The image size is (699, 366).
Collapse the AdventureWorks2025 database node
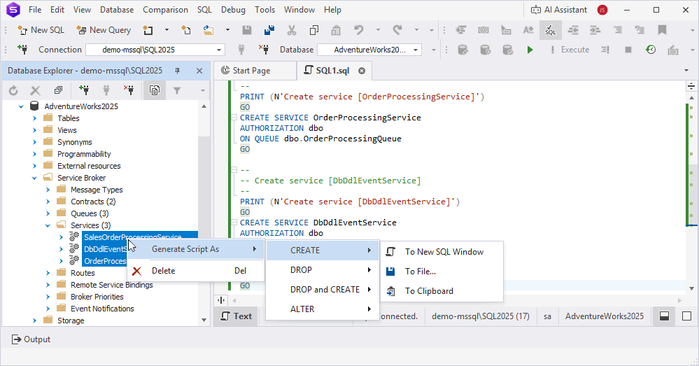pos(21,106)
